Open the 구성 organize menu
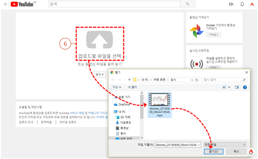Viewport: 258px width, 159px height. pos(116,87)
